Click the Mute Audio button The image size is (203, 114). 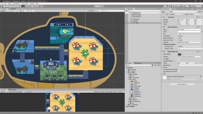pos(109,92)
